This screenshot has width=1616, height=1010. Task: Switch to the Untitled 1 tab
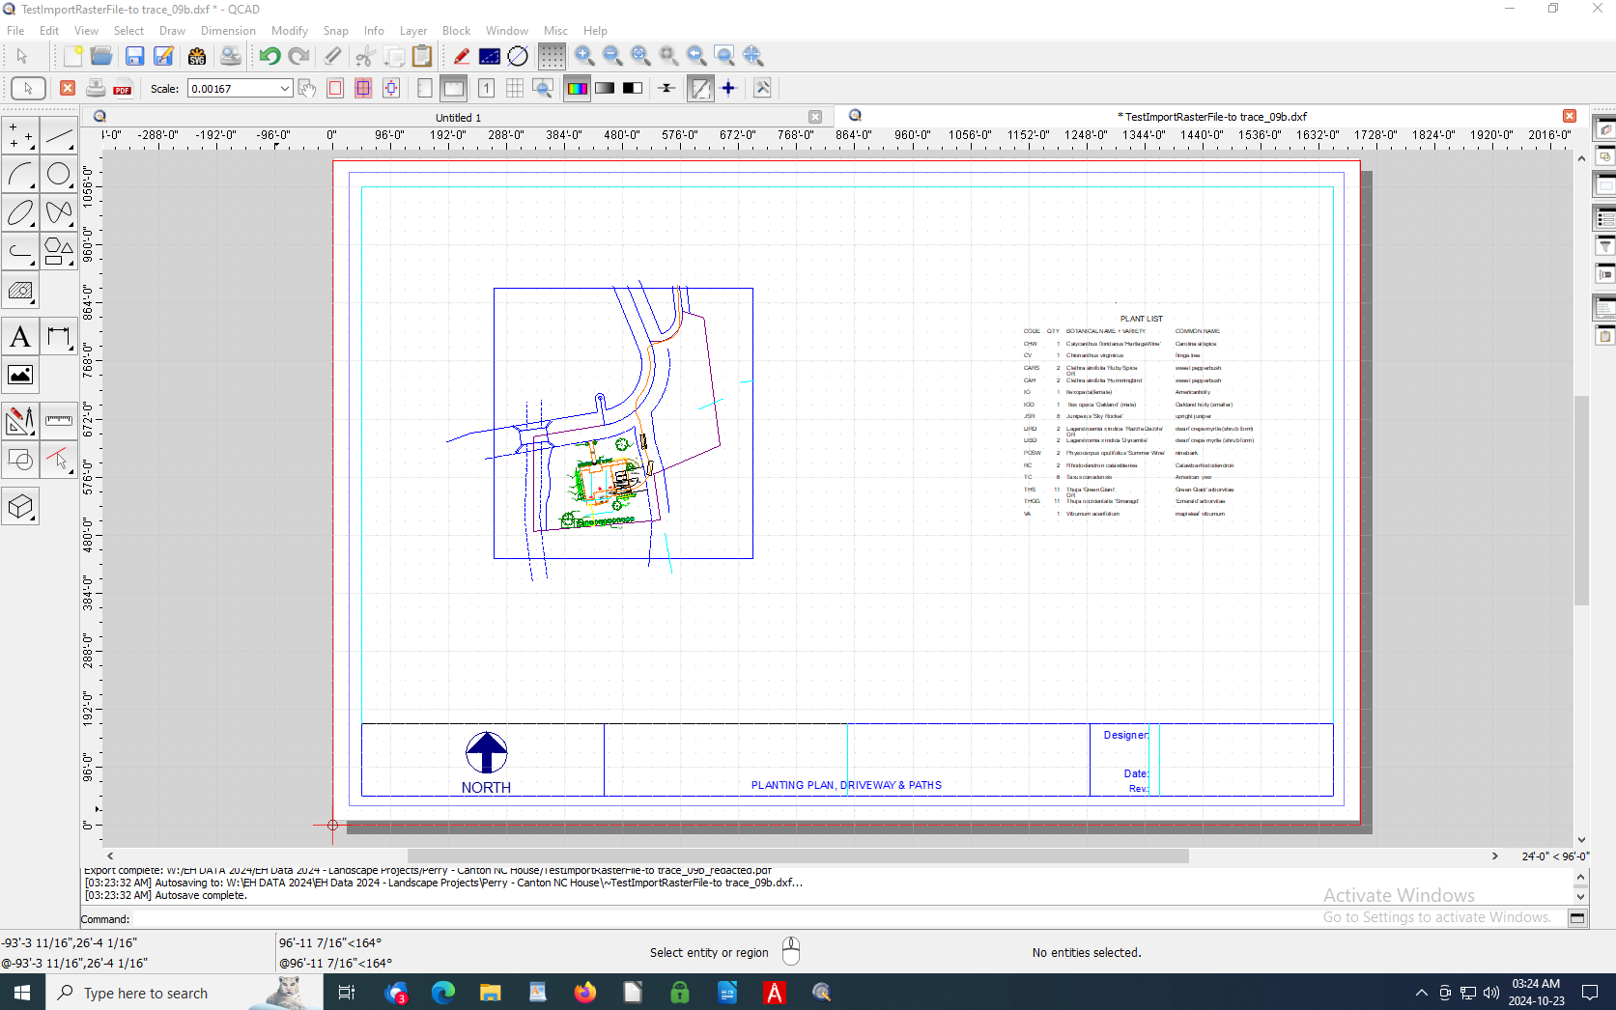(458, 118)
